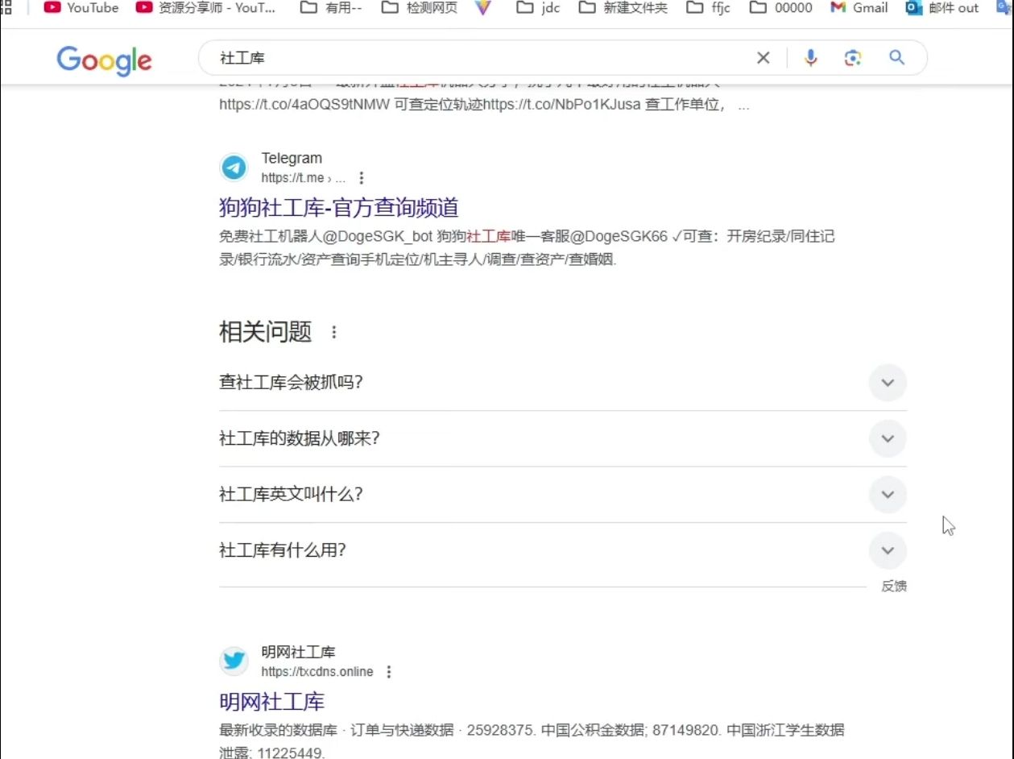The image size is (1014, 759).
Task: Click the Google logo
Action: click(x=104, y=60)
